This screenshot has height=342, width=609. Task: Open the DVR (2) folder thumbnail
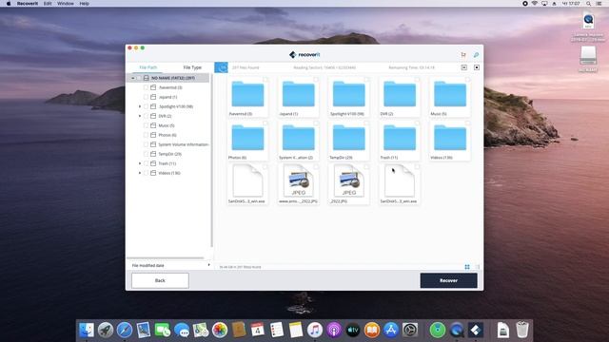400,97
